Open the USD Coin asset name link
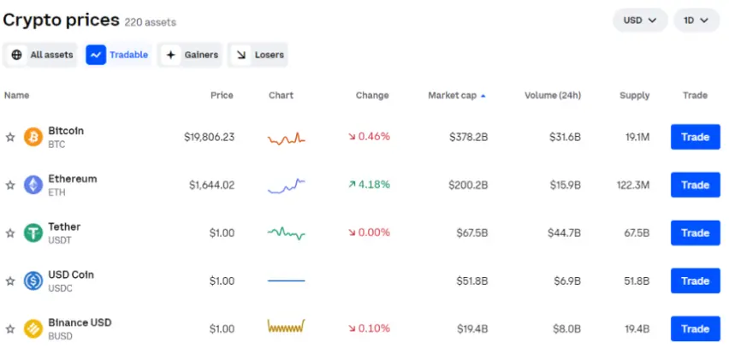 tap(71, 274)
